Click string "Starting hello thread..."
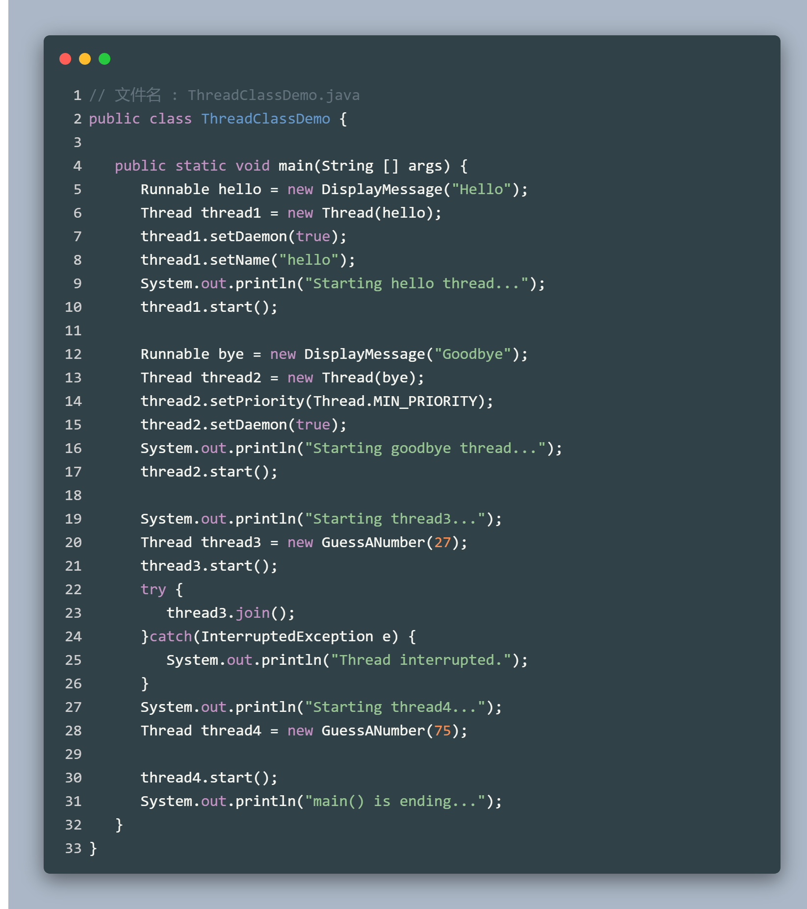 (417, 283)
